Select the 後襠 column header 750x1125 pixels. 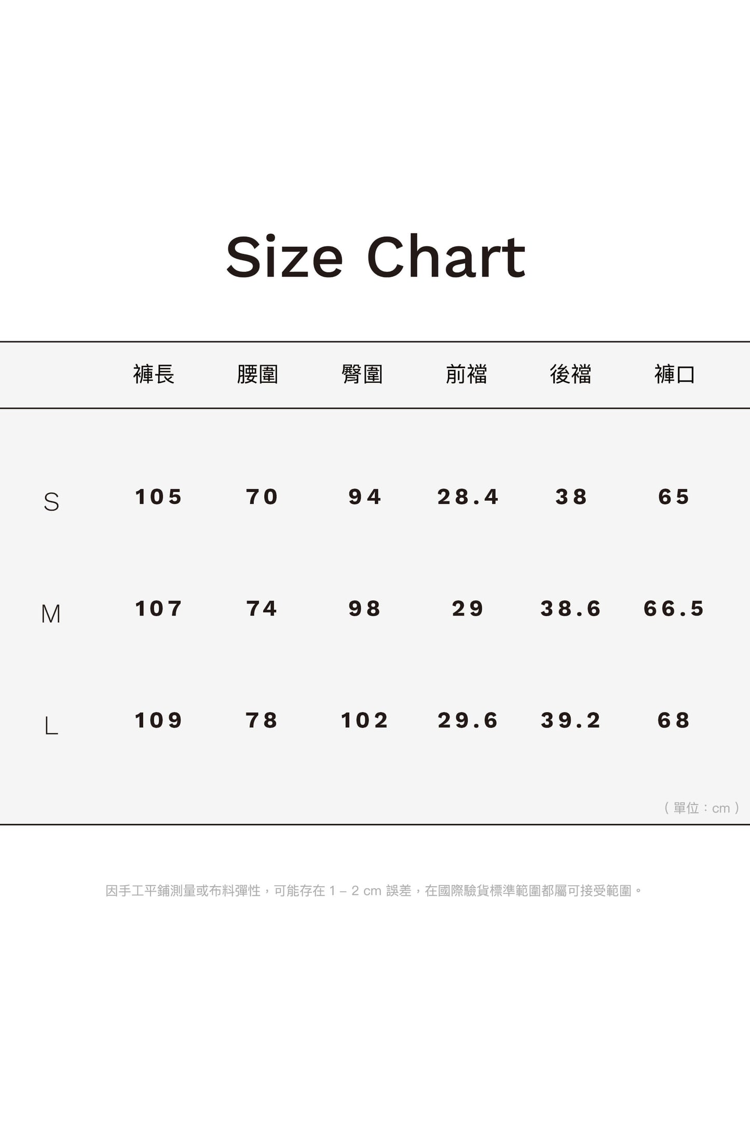pyautogui.click(x=570, y=374)
